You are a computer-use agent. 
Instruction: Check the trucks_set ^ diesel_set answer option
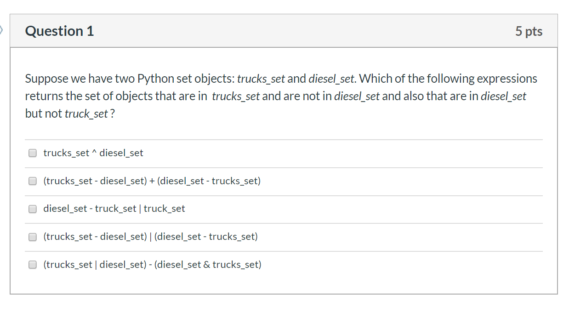click(x=32, y=153)
